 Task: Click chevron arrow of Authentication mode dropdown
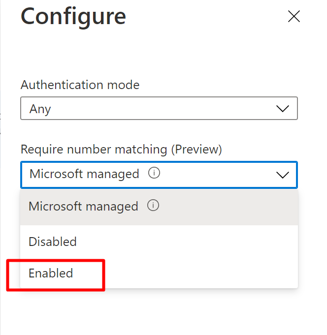[283, 109]
